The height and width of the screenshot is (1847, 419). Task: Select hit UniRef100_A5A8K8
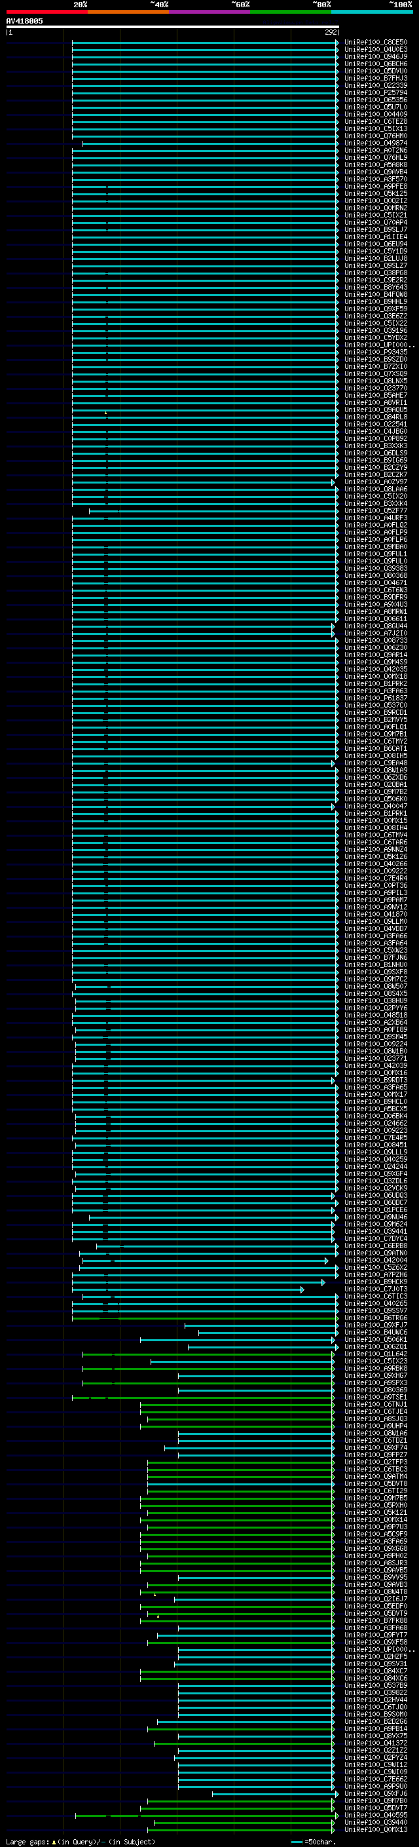(376, 165)
